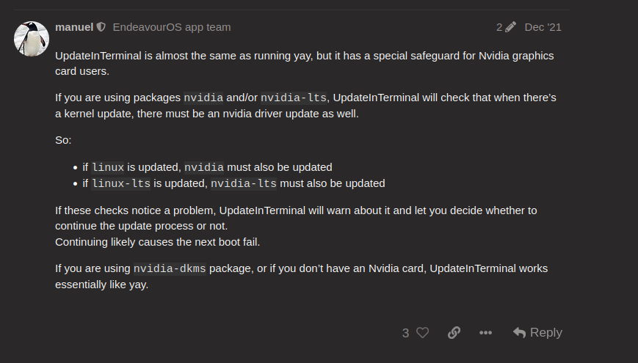Click the EndeavourOS app team title
Image resolution: width=638 pixels, height=363 pixels.
(172, 27)
